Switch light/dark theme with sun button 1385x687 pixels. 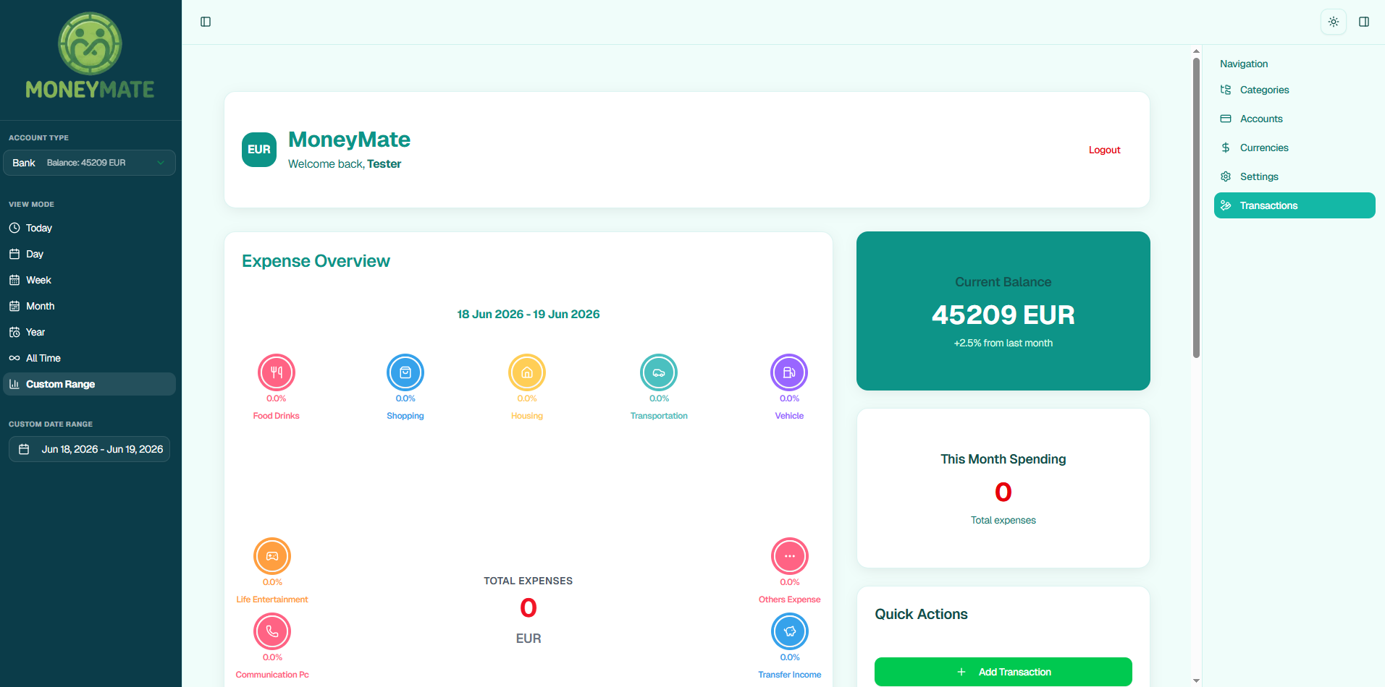click(1334, 22)
